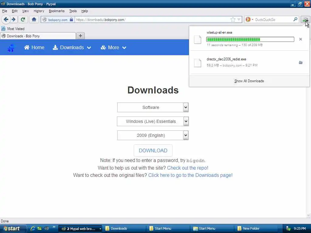Click the second Quick Launch icon
Viewport: 311px width, 233px height.
click(x=40, y=228)
